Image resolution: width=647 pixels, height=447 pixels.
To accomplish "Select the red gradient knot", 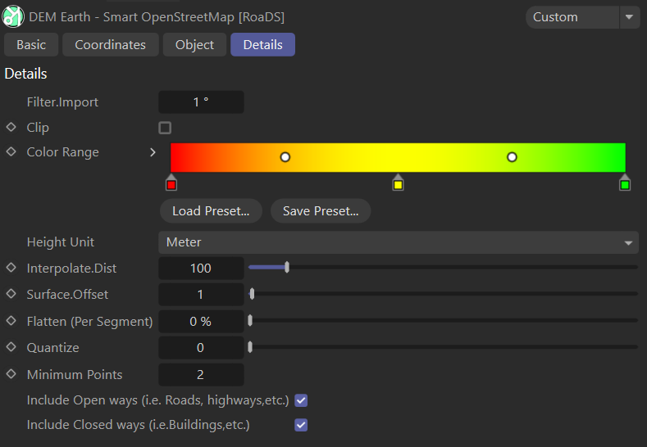I will tap(171, 183).
